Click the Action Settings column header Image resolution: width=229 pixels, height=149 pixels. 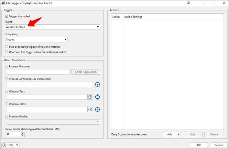tap(174, 17)
